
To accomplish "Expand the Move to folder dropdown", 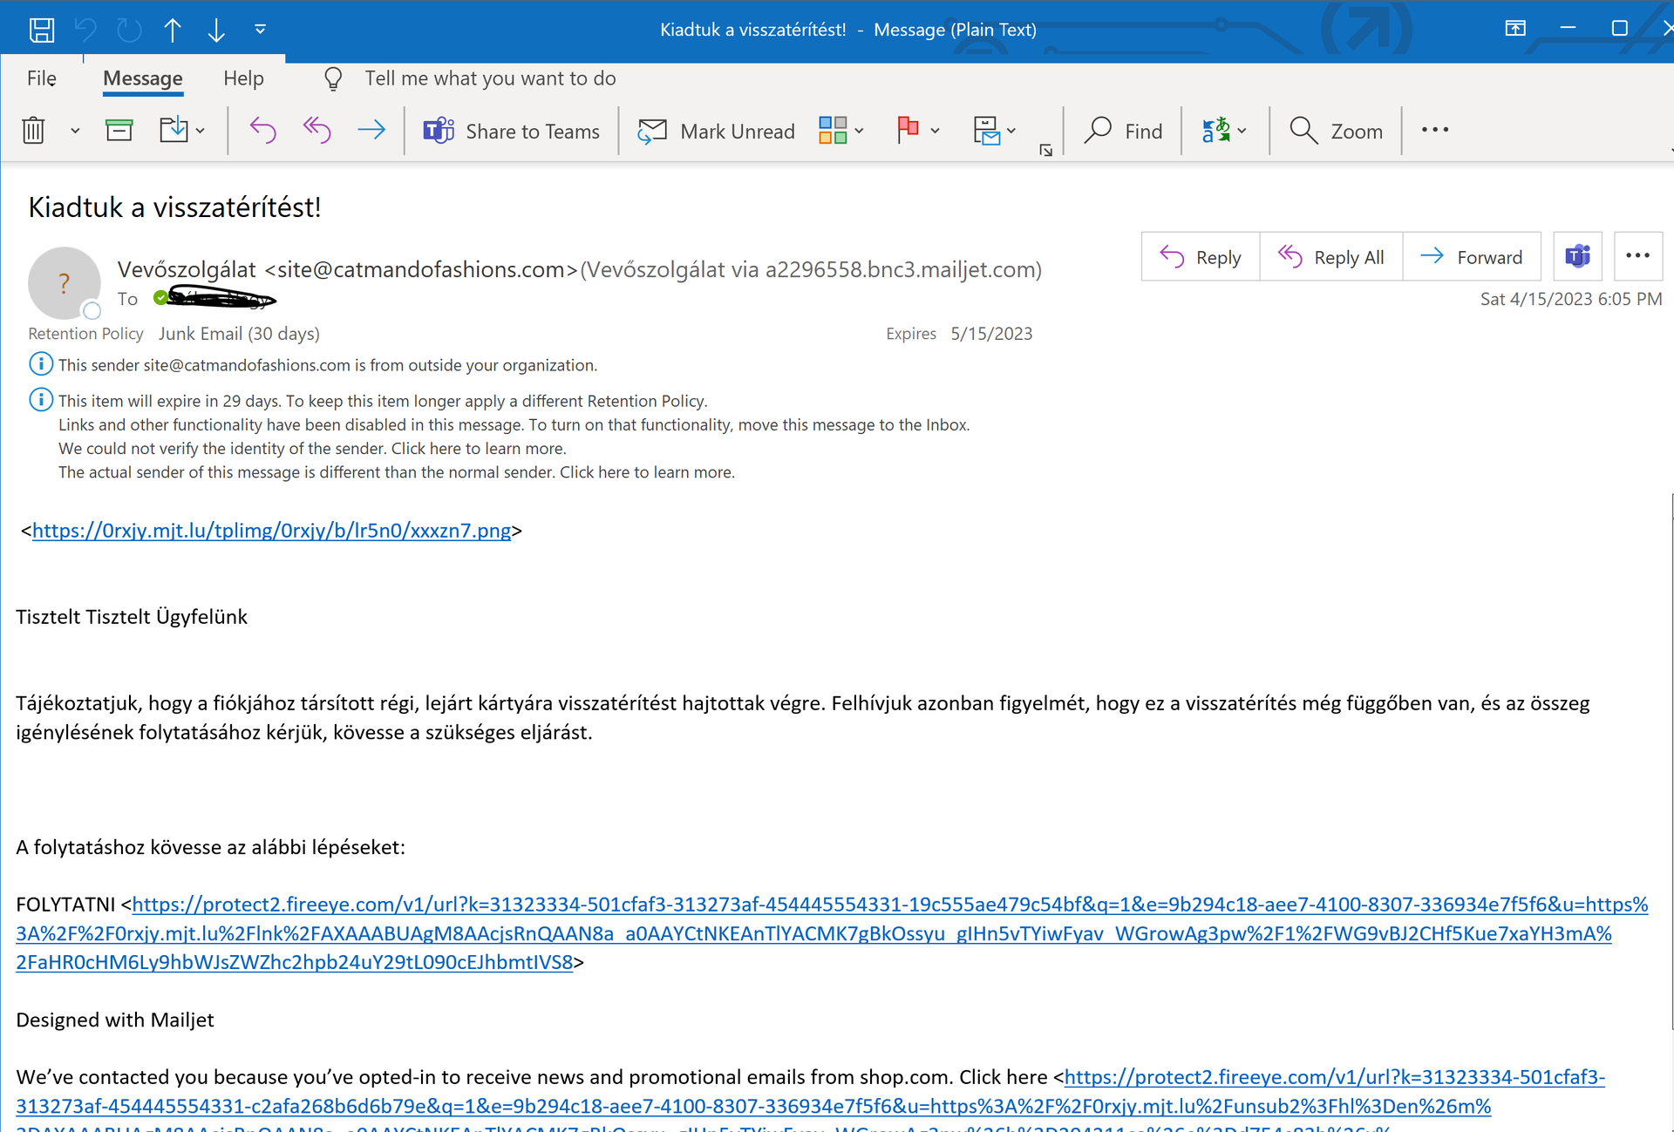I will (x=201, y=131).
